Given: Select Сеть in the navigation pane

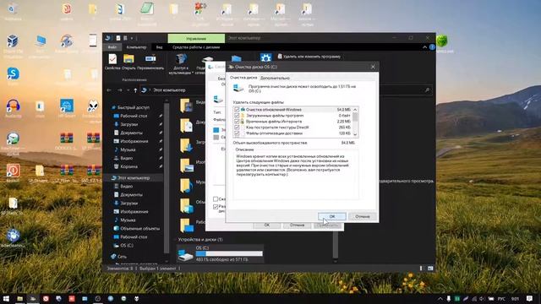Looking at the screenshot, I should pyautogui.click(x=122, y=257).
